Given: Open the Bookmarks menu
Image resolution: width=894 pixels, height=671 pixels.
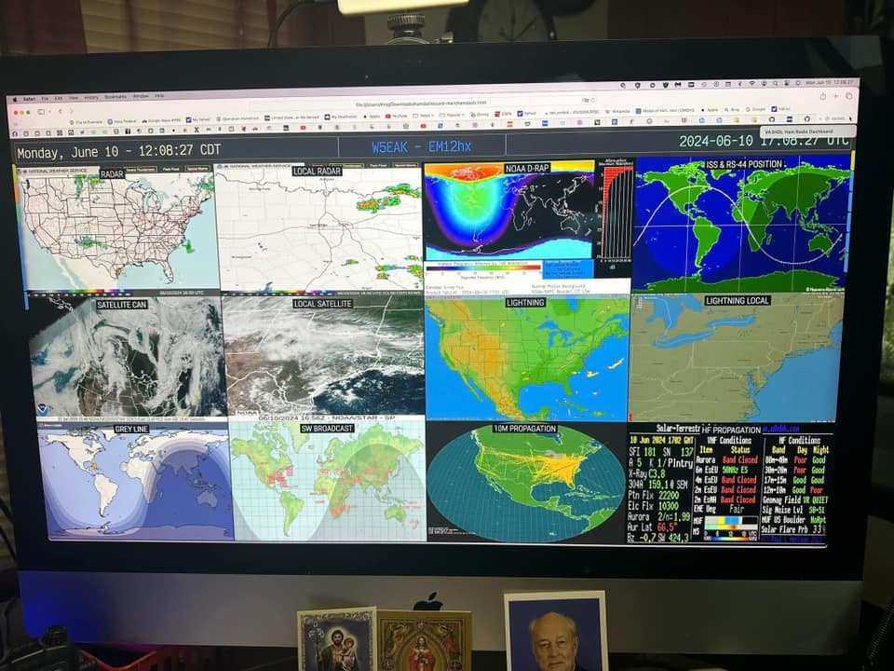Looking at the screenshot, I should pos(115,97).
